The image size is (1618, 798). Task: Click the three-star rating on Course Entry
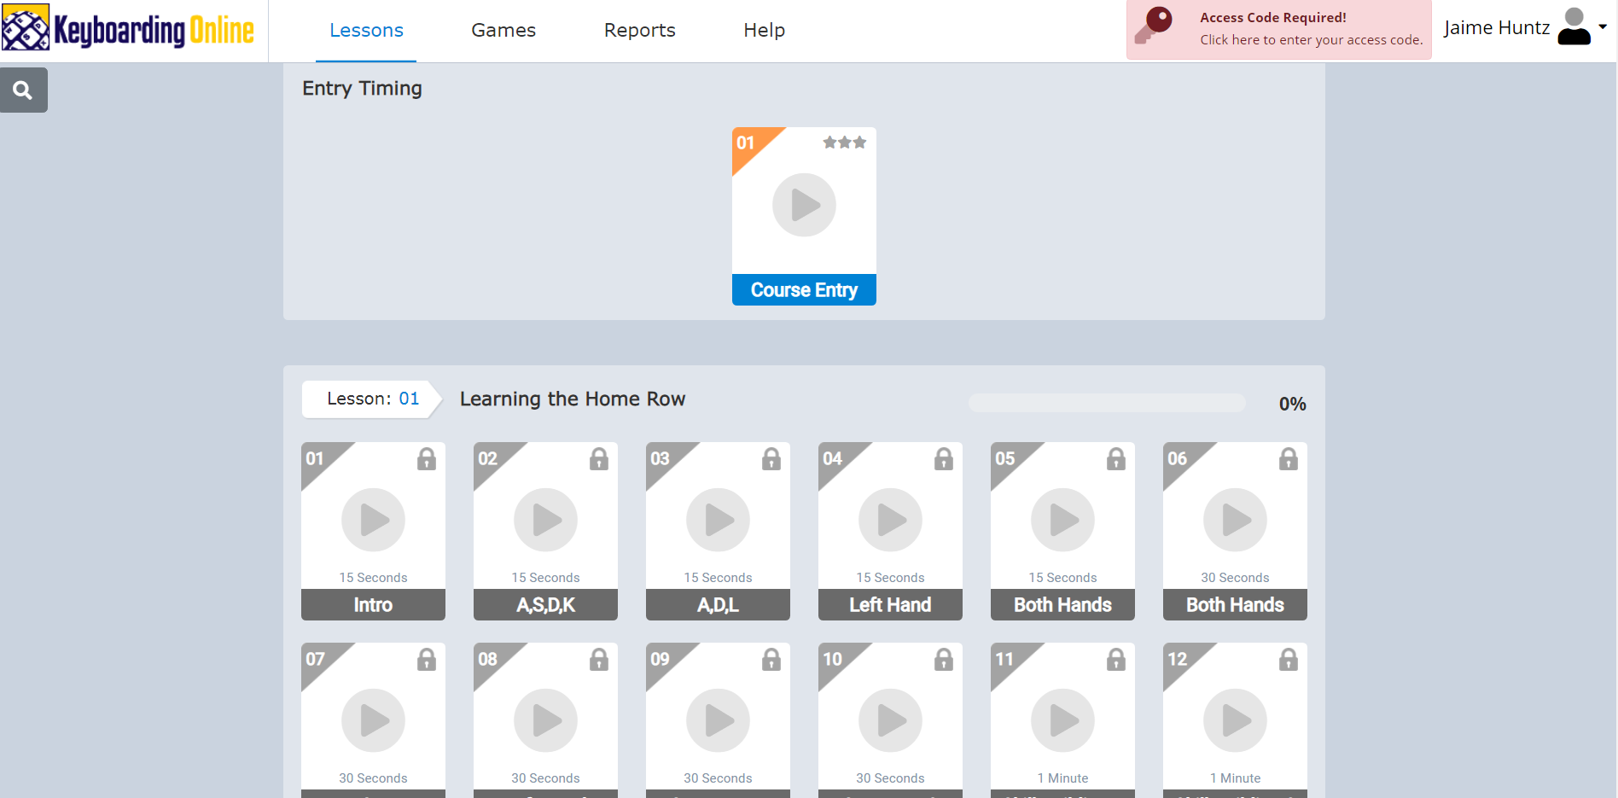coord(844,143)
